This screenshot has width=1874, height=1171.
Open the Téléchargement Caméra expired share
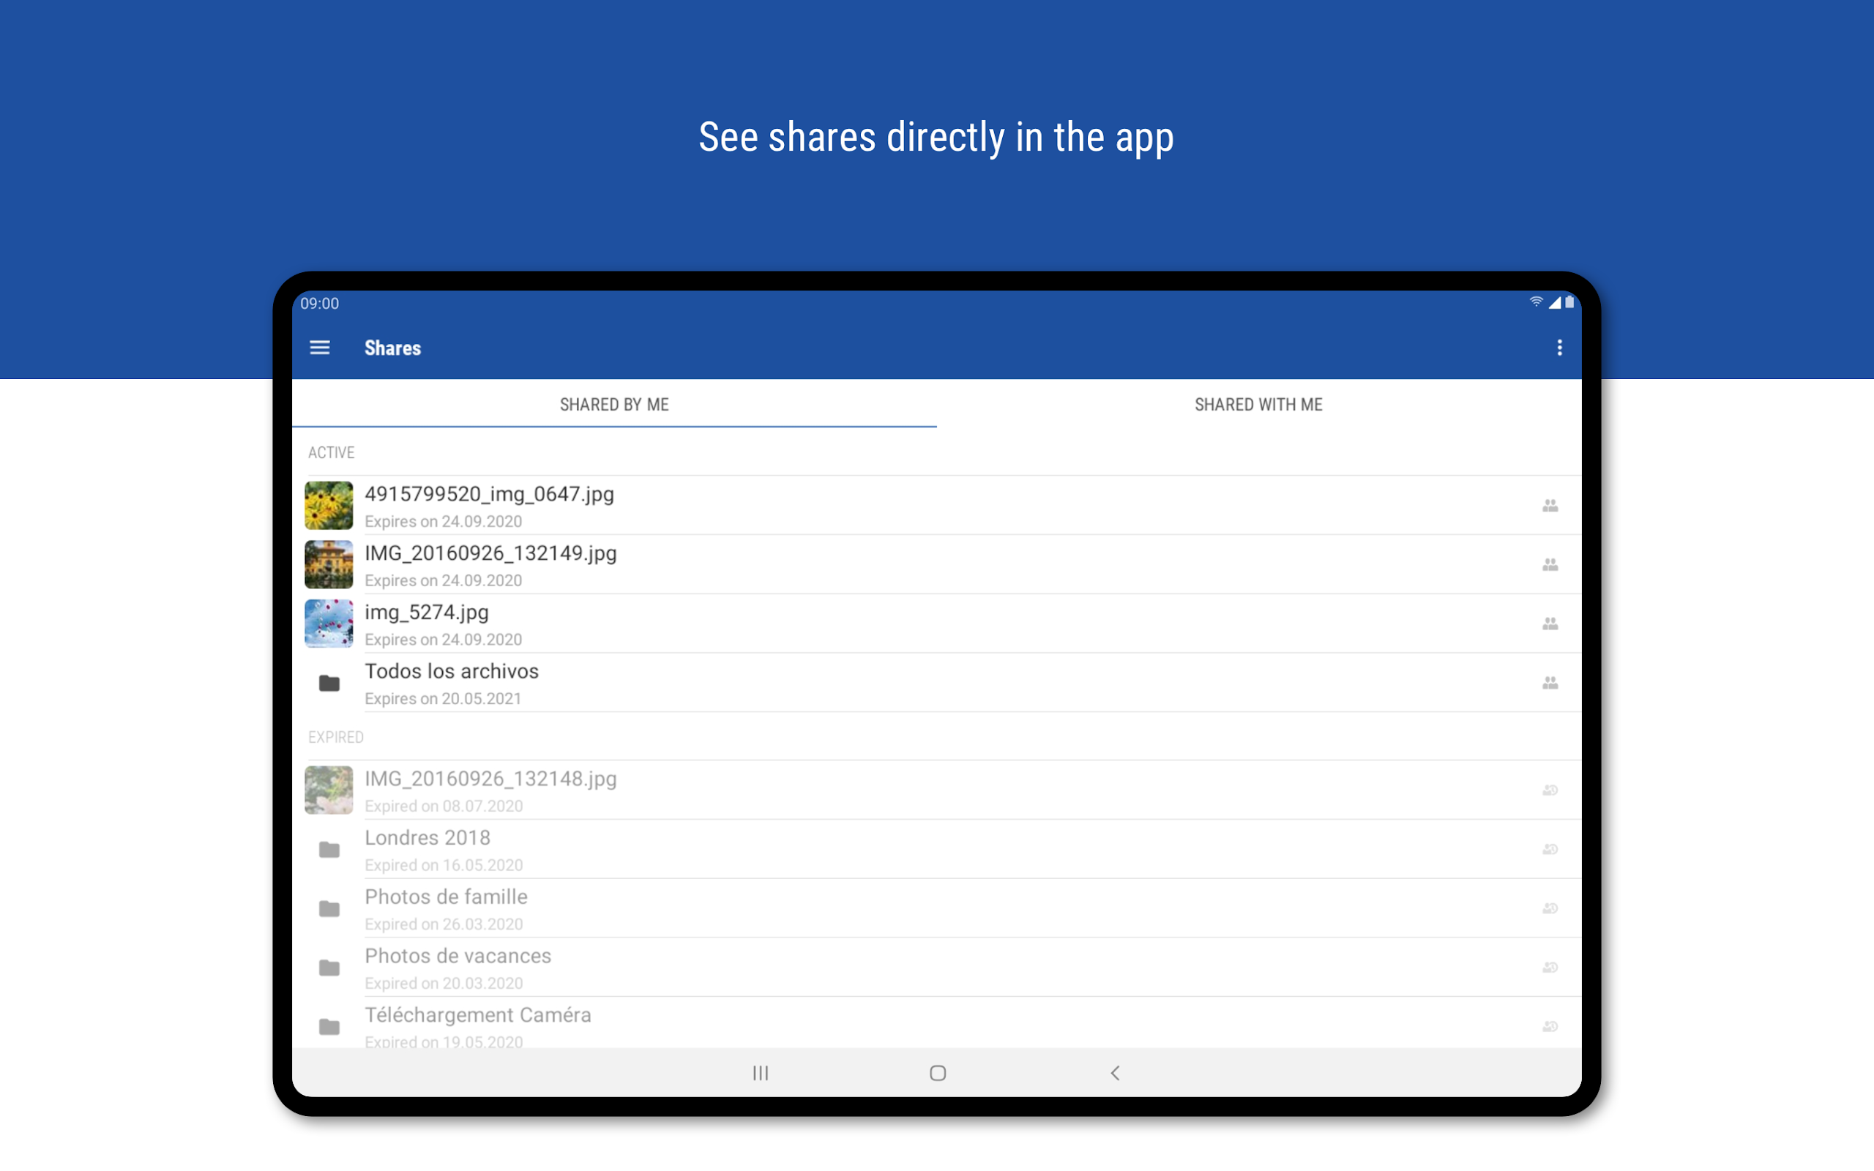coord(937,1023)
